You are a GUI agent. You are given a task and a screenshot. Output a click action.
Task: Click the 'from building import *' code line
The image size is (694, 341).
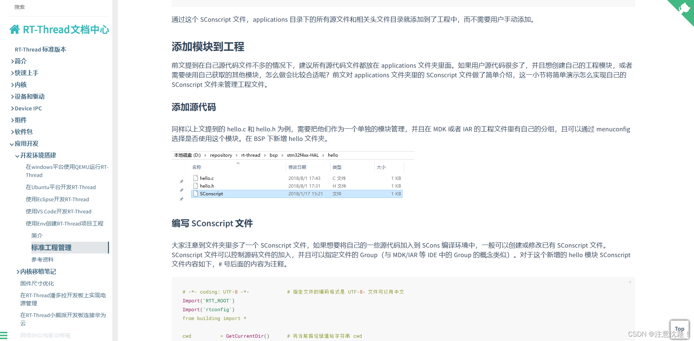(x=214, y=318)
